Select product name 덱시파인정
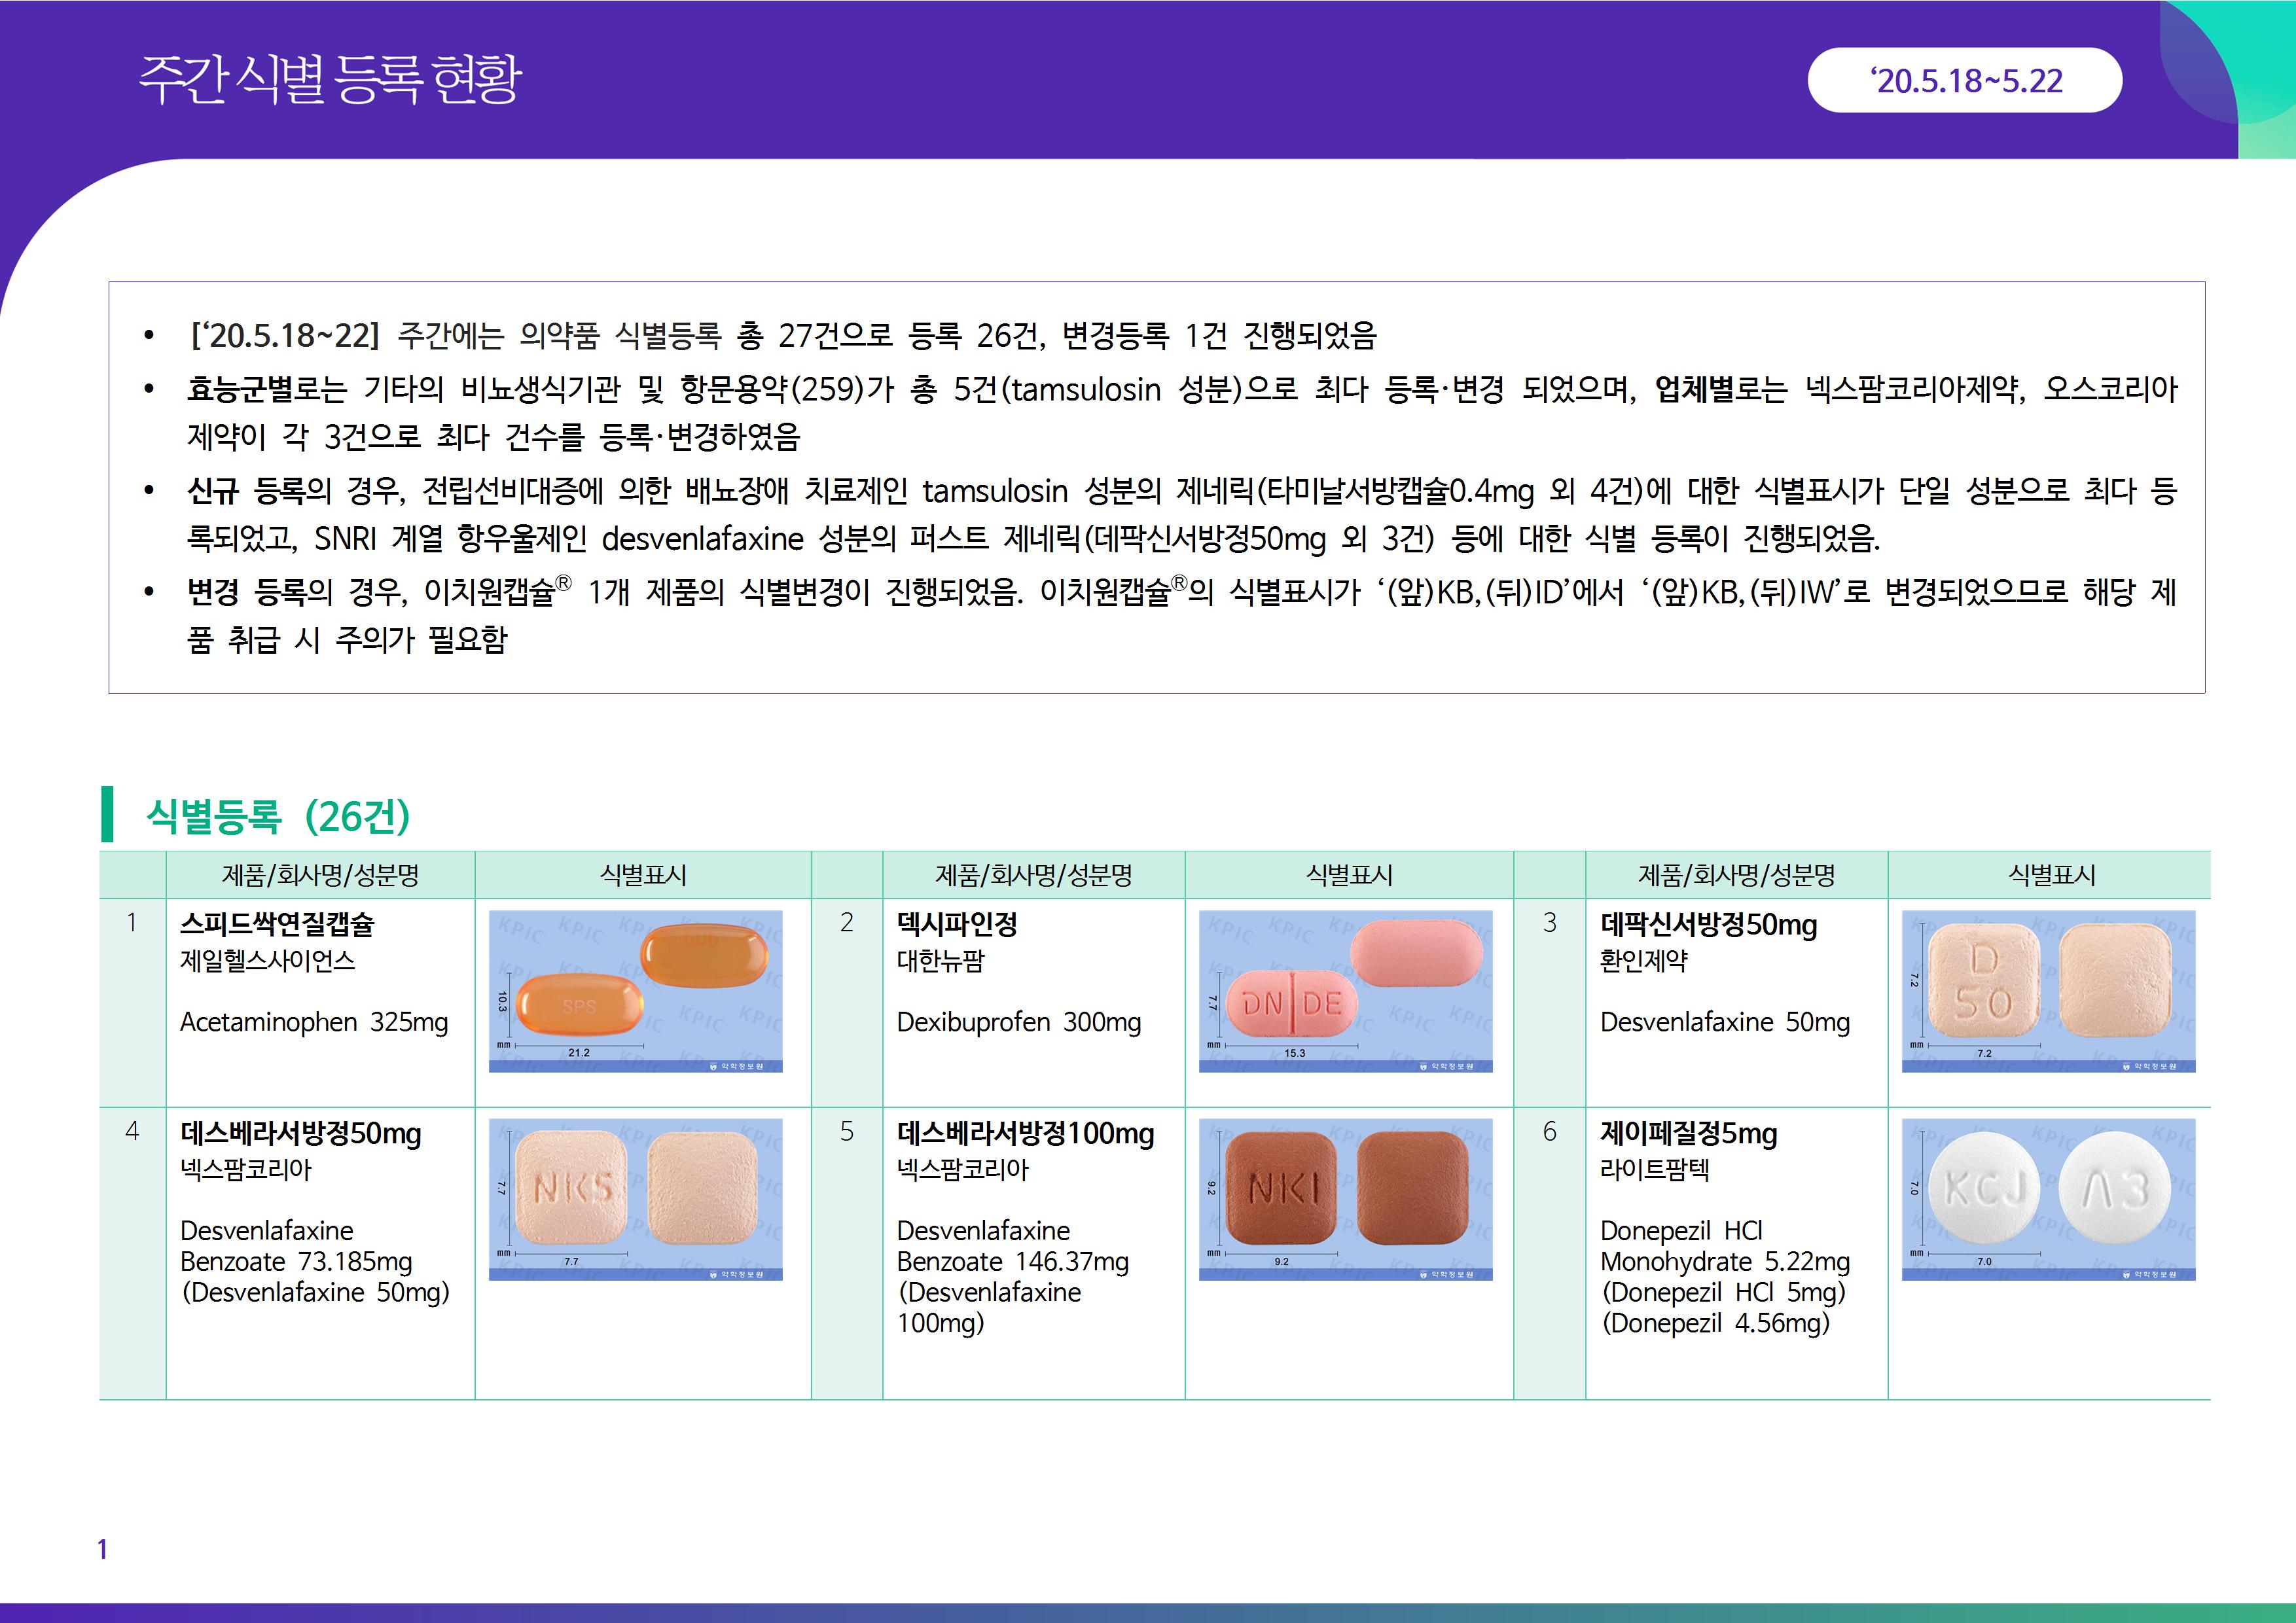 [957, 924]
